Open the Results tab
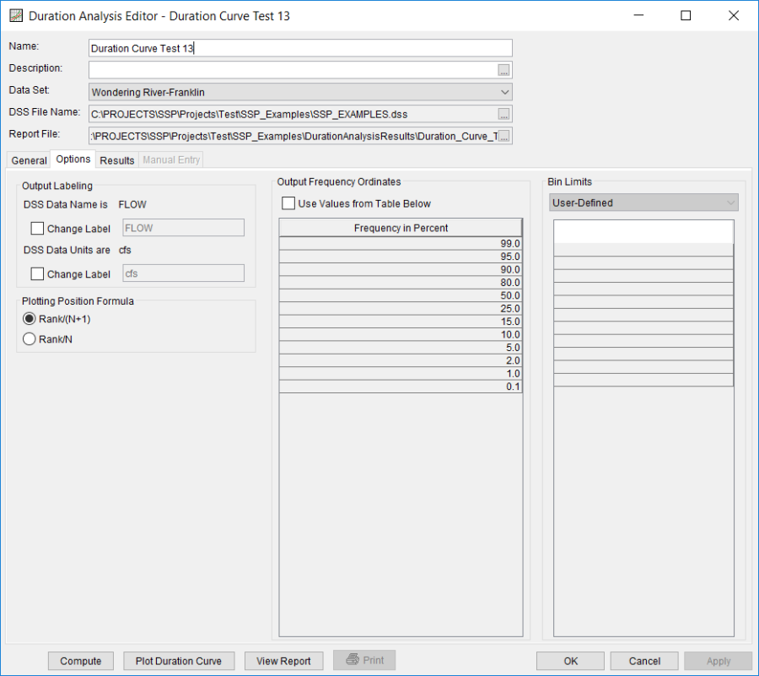The width and height of the screenshot is (759, 676). click(117, 160)
